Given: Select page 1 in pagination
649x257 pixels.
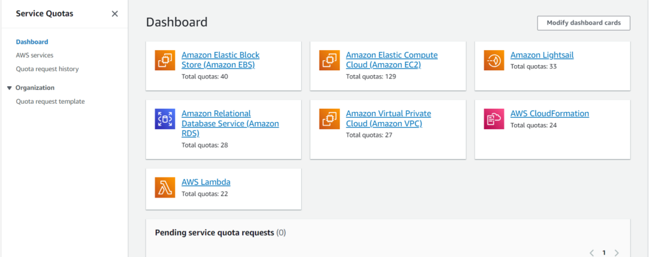Looking at the screenshot, I should pyautogui.click(x=604, y=253).
